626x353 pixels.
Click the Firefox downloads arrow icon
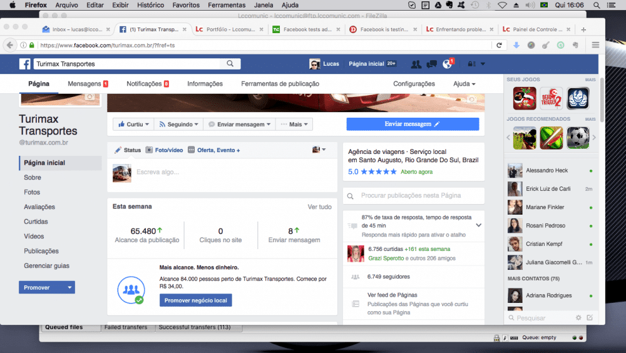click(x=516, y=45)
